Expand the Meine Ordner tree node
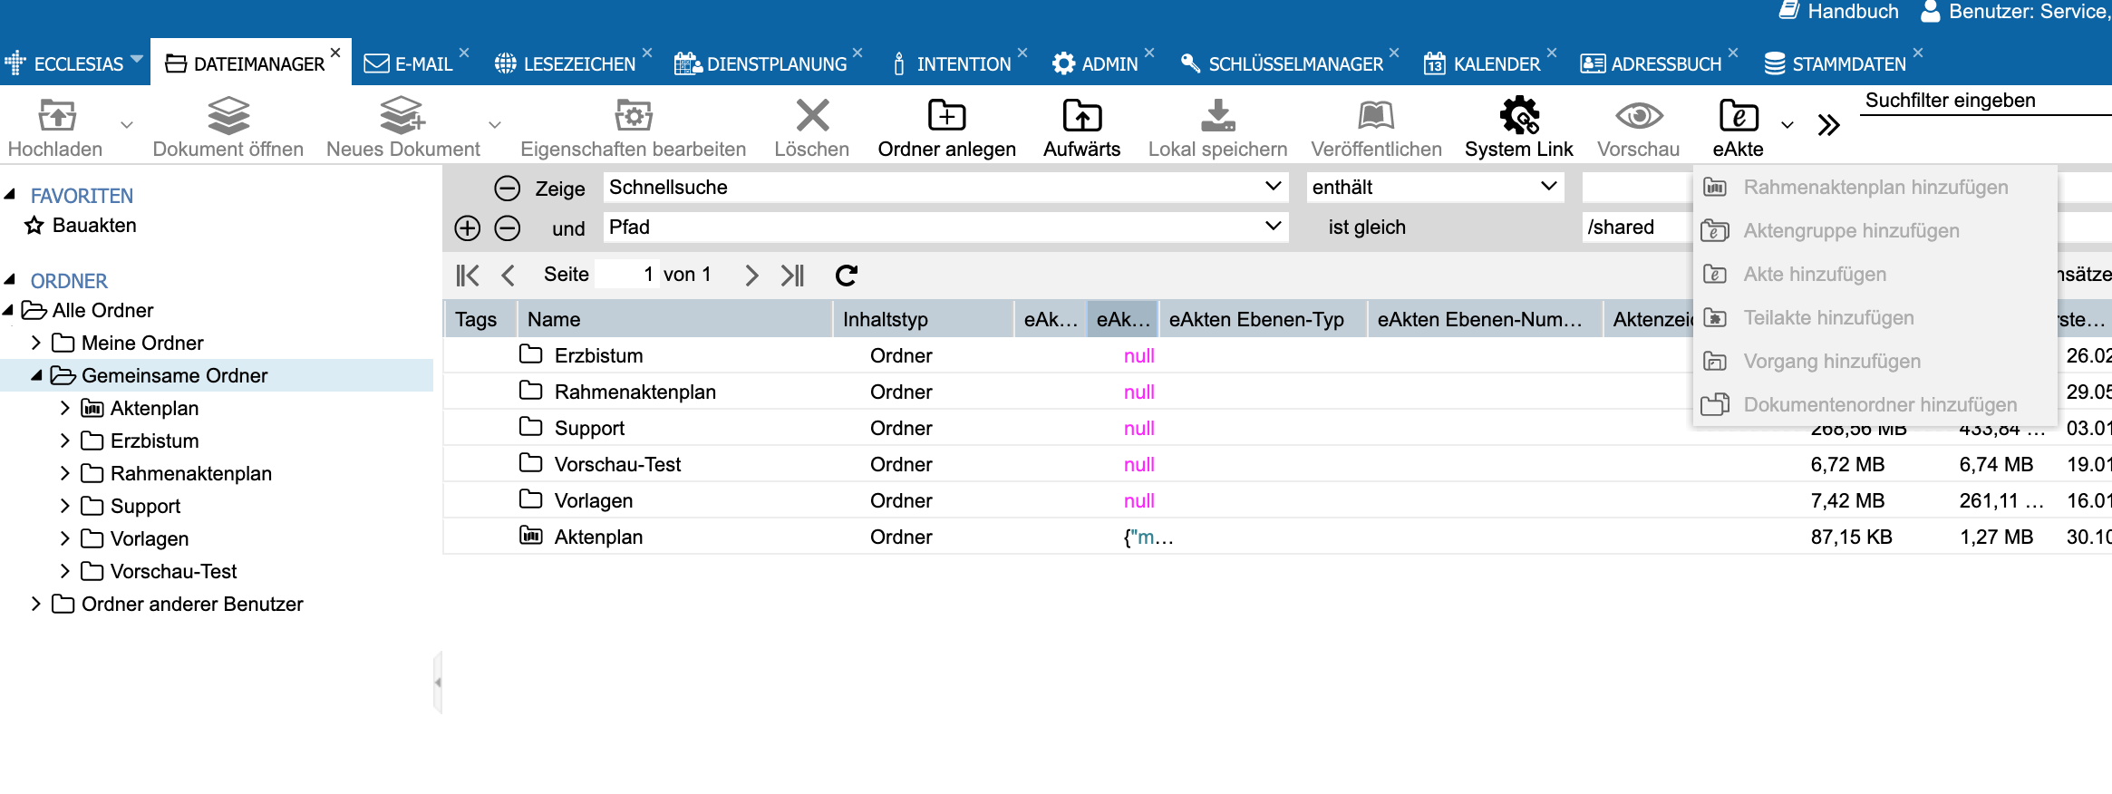The image size is (2112, 794). click(x=36, y=343)
